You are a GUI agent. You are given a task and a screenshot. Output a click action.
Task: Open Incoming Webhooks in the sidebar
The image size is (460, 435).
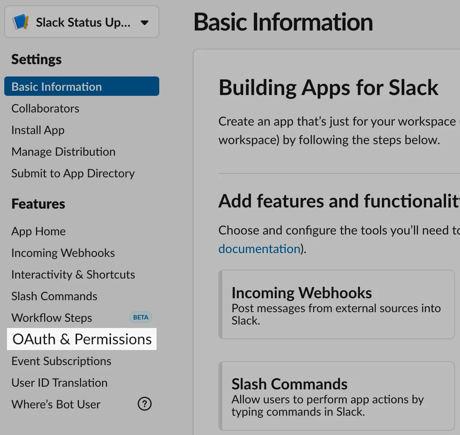[63, 253]
